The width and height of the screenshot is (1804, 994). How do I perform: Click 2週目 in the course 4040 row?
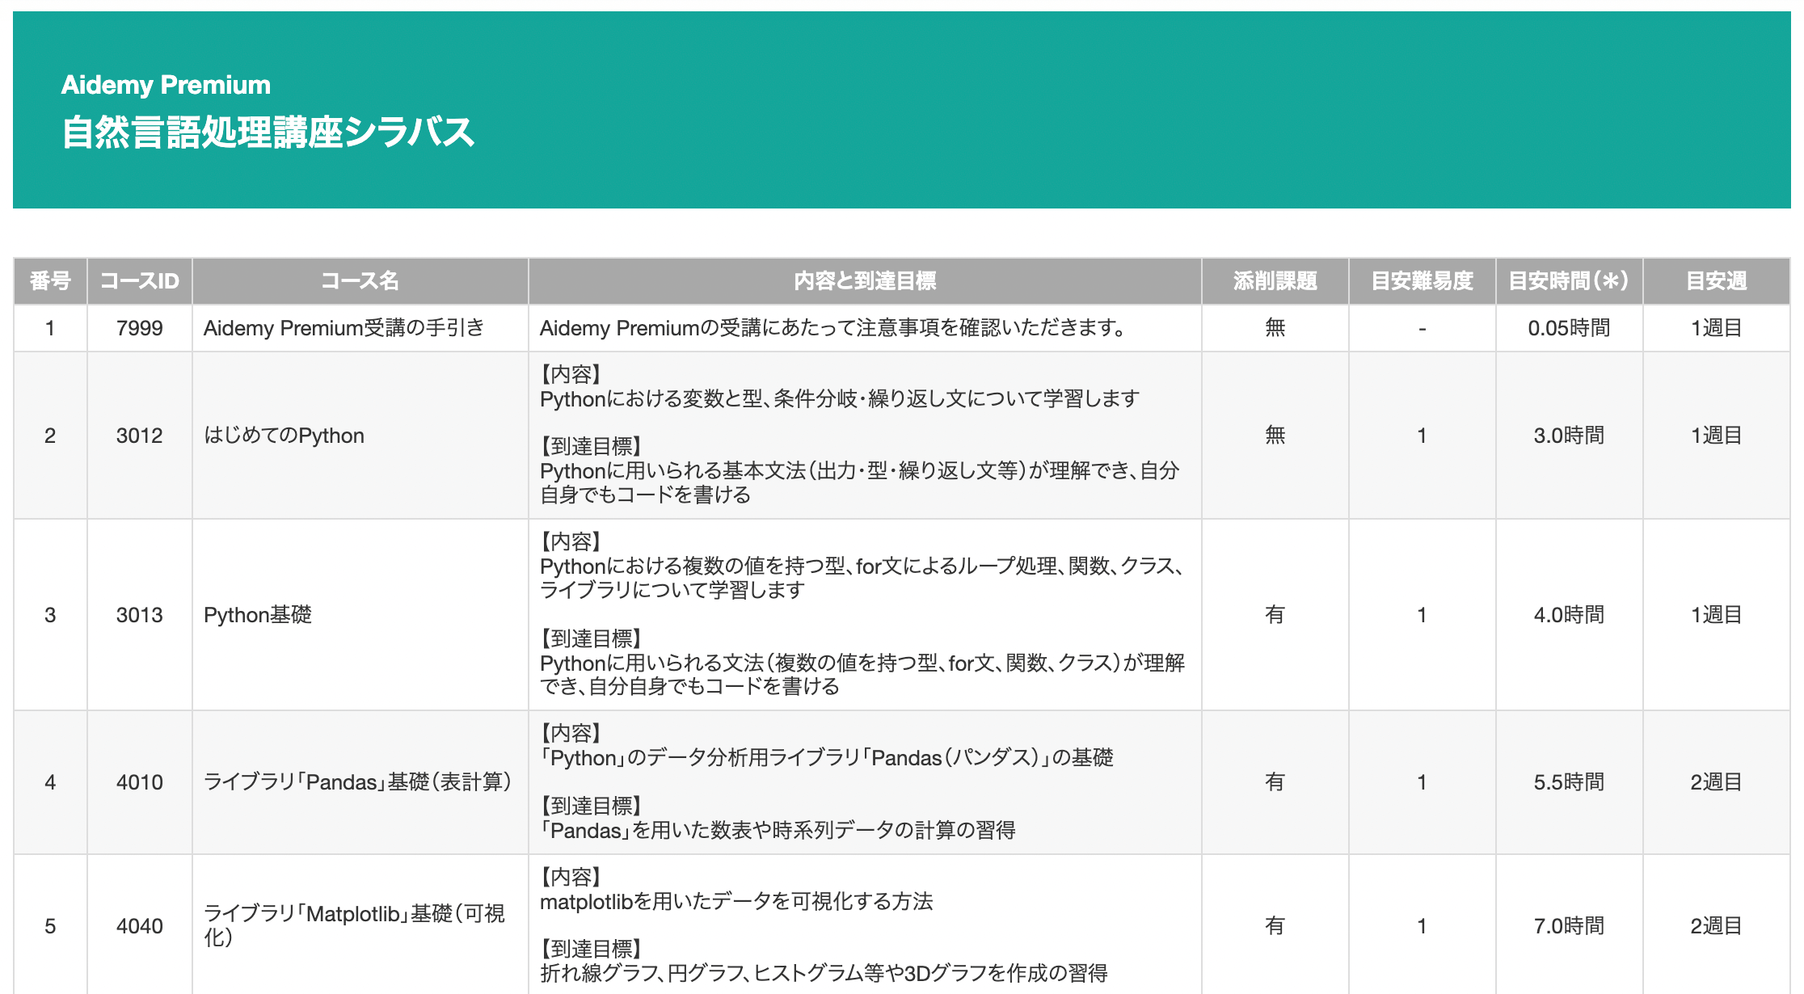tap(1717, 925)
